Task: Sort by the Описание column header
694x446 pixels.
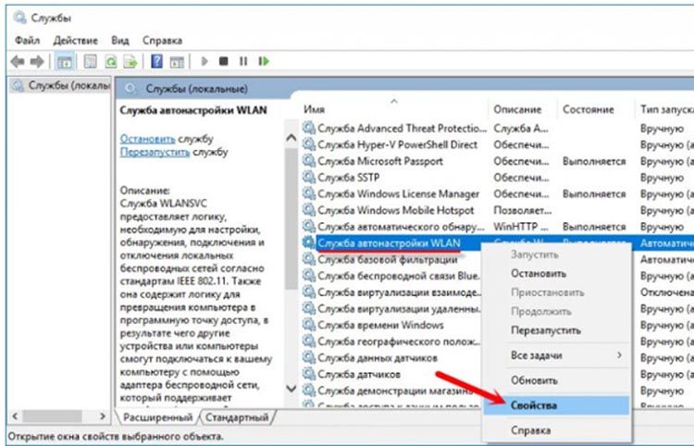Action: 517,109
